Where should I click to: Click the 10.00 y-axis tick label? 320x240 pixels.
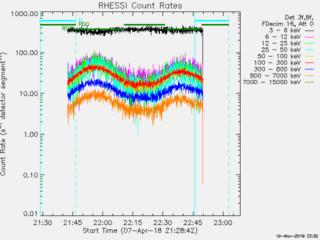point(29,93)
